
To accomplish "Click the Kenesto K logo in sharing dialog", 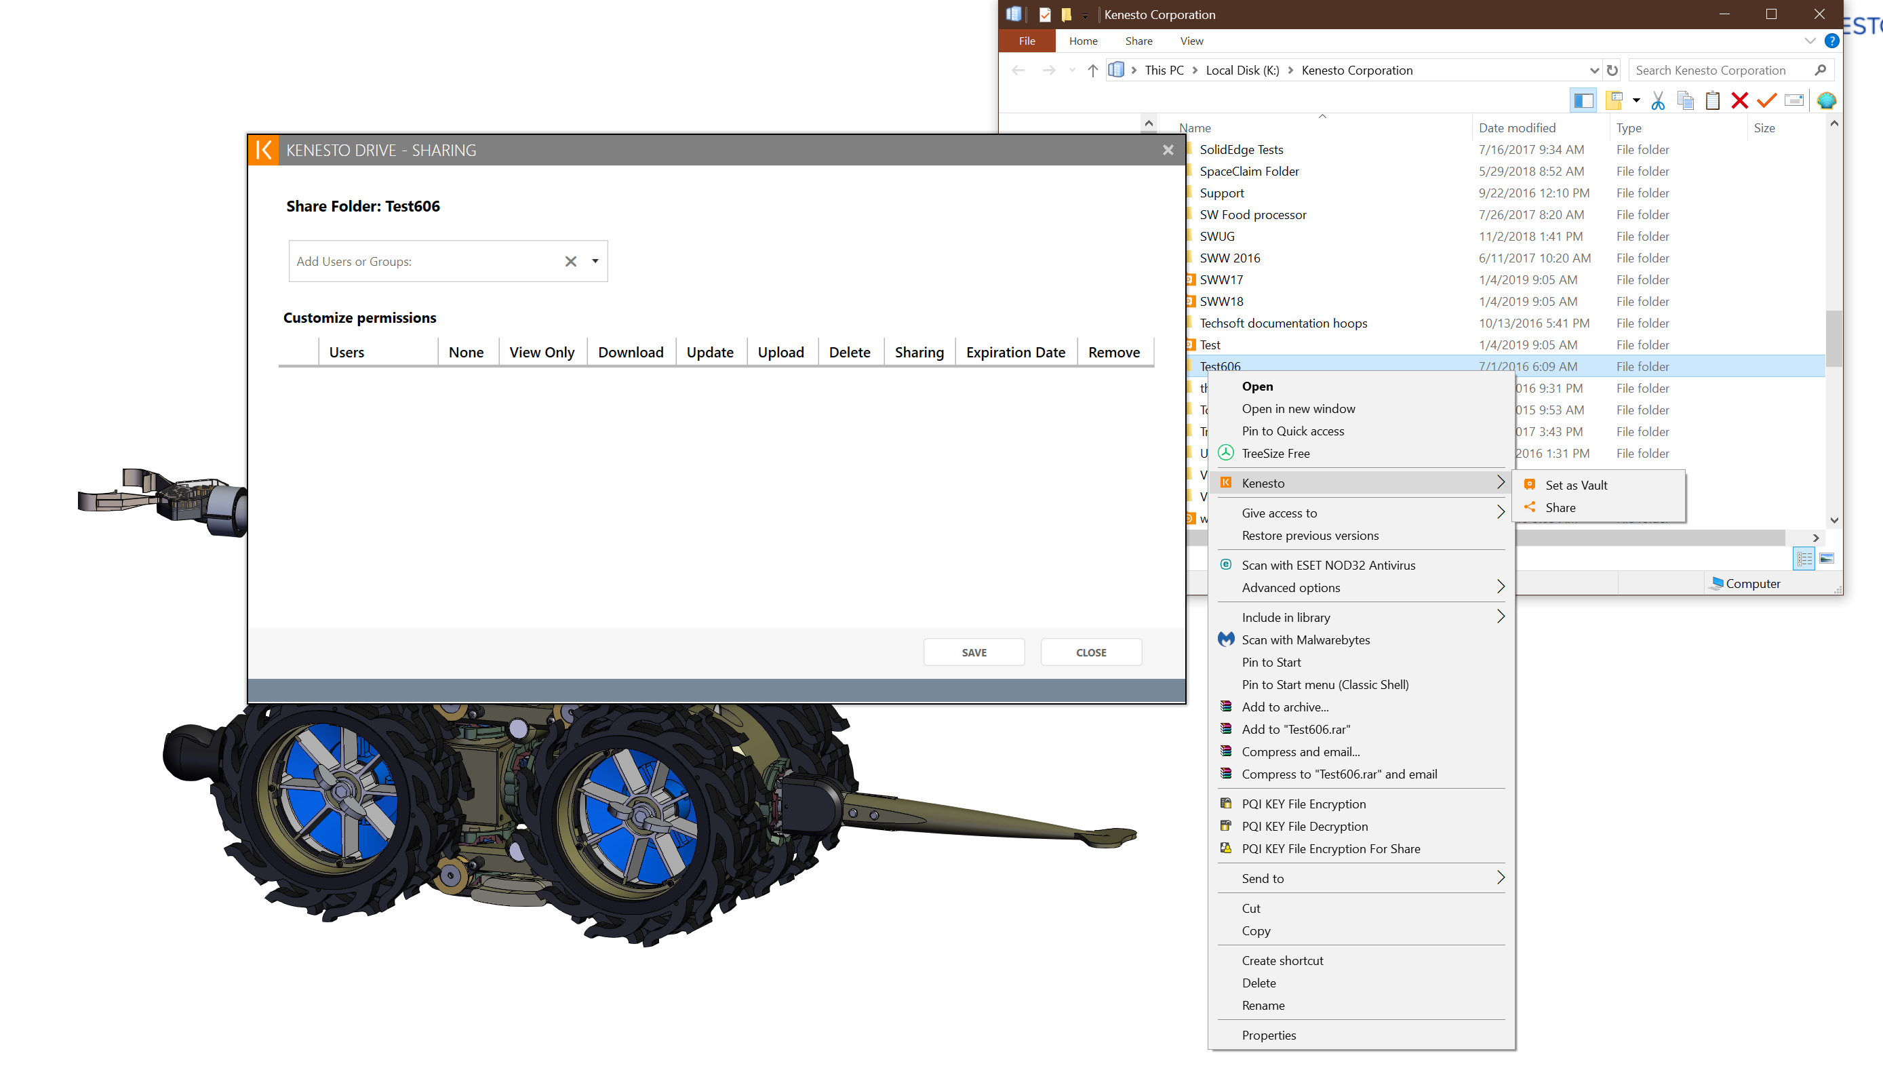I will 263,151.
